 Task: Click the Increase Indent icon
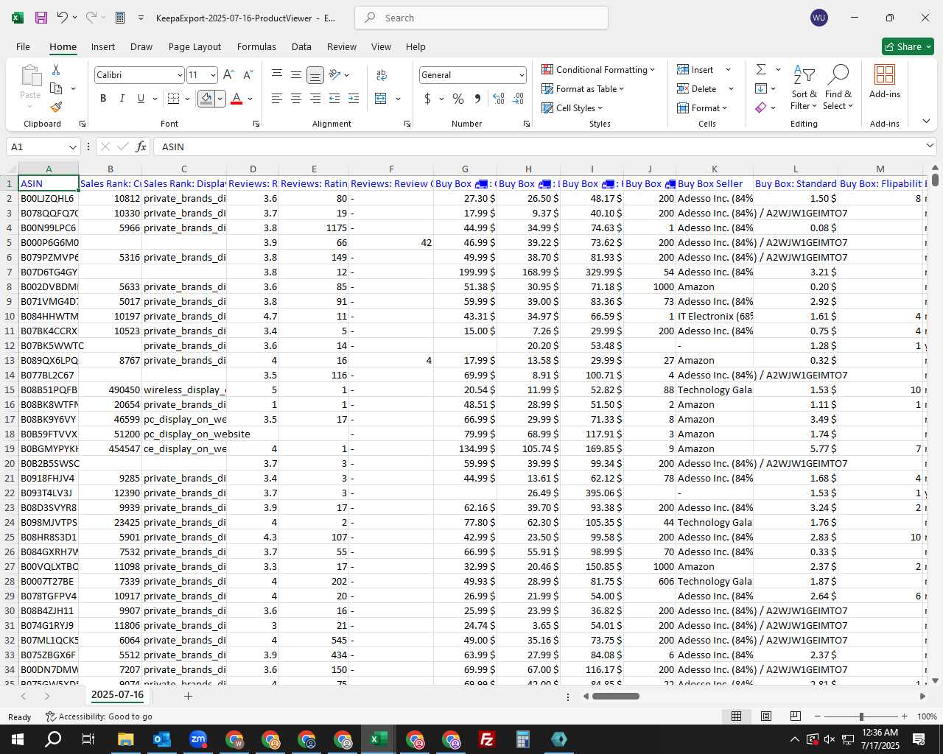click(354, 99)
